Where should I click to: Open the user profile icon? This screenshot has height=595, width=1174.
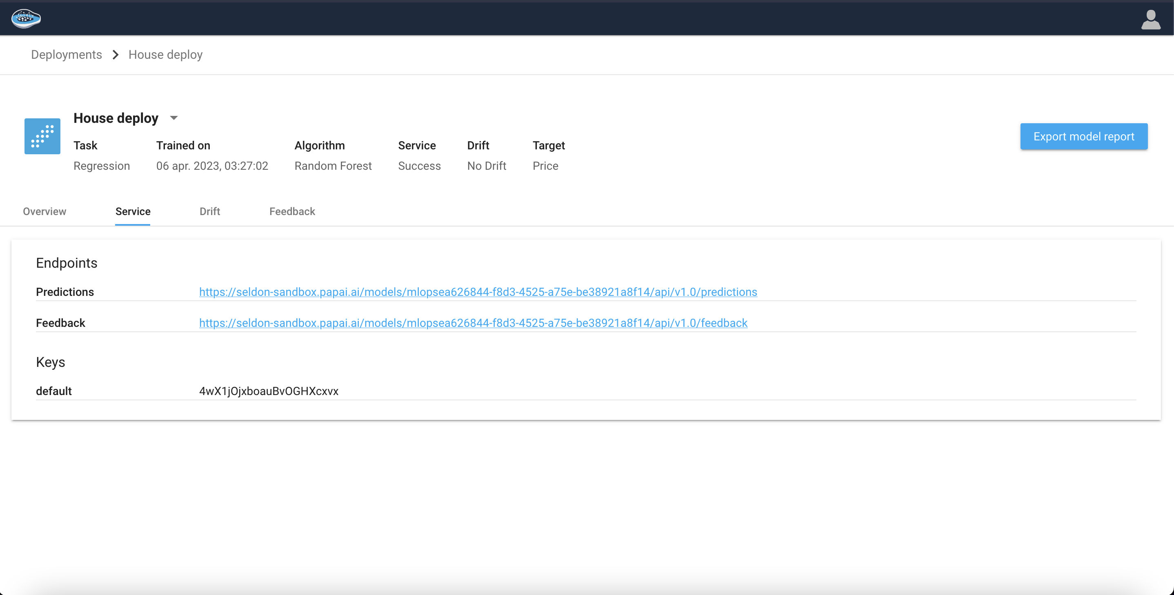(x=1150, y=20)
